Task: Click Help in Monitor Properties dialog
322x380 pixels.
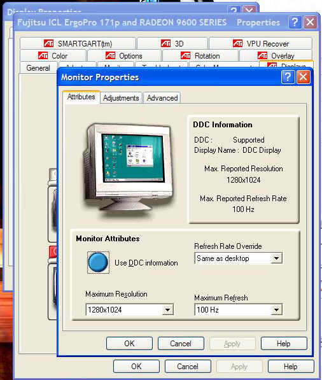Action: click(284, 344)
